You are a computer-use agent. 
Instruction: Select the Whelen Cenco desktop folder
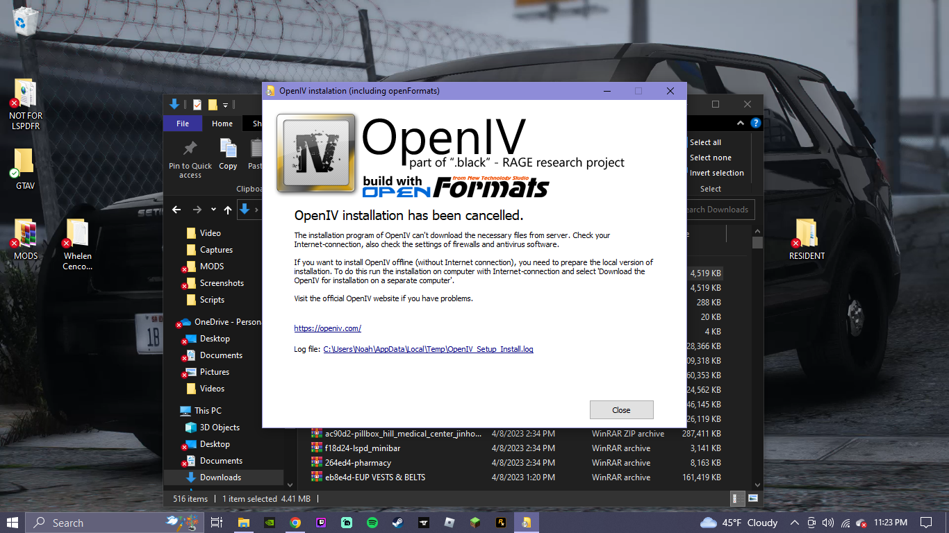point(77,245)
